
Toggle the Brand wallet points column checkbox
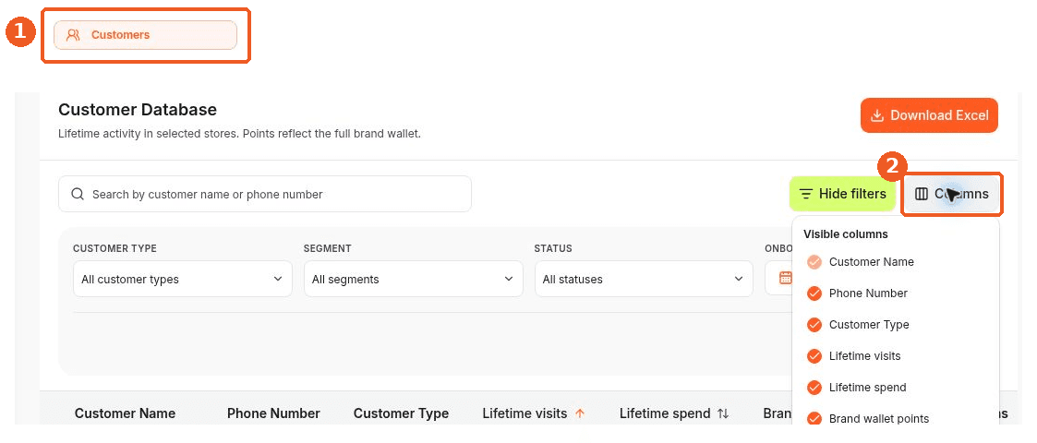point(814,418)
